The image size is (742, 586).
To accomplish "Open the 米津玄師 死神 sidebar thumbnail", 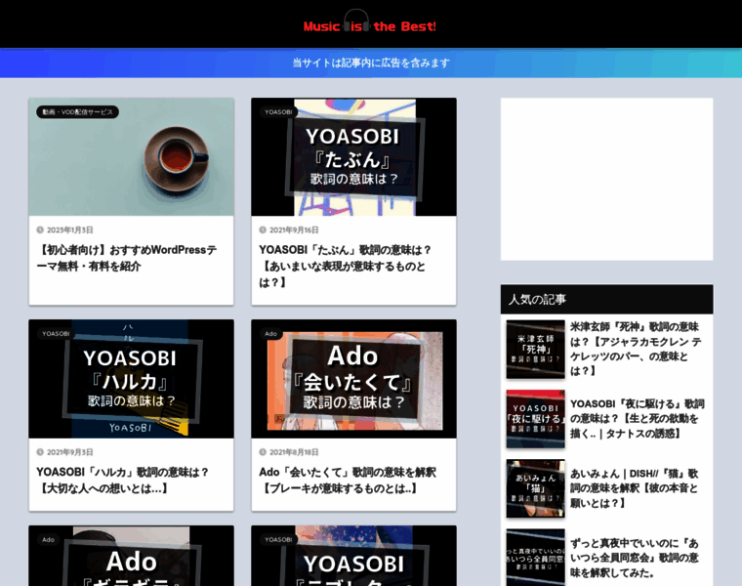I will tap(536, 350).
